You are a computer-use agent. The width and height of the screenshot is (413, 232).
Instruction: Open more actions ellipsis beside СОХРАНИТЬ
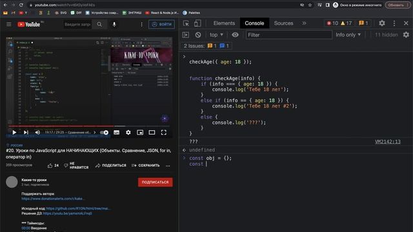pos(168,166)
